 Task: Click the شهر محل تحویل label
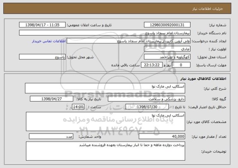80,57
